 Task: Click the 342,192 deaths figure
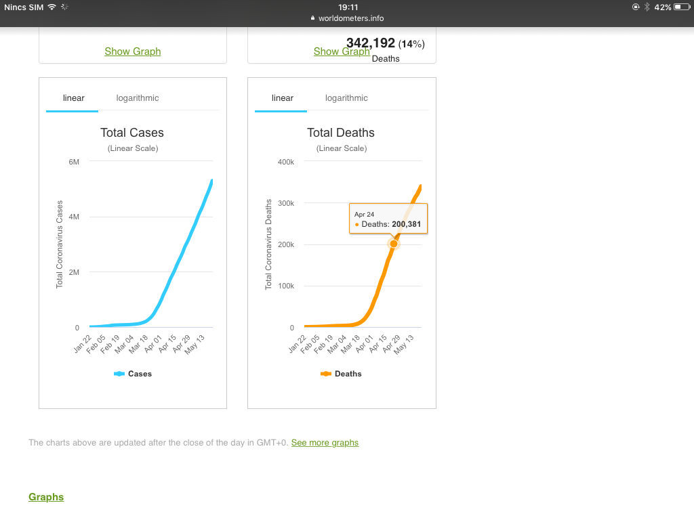371,43
